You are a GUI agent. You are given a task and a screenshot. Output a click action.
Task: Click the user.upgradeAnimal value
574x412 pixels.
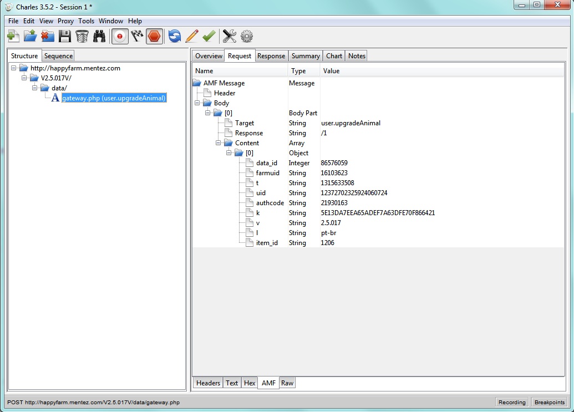pos(351,123)
